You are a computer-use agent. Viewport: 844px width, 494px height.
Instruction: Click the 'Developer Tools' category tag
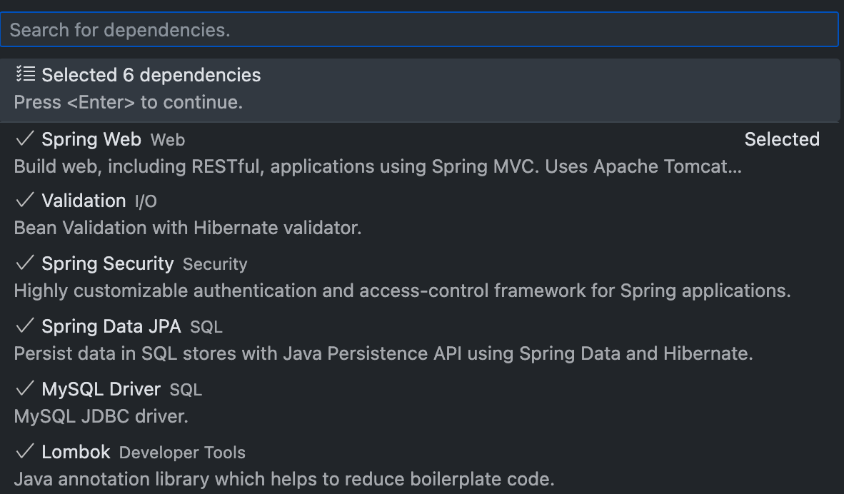tap(182, 453)
